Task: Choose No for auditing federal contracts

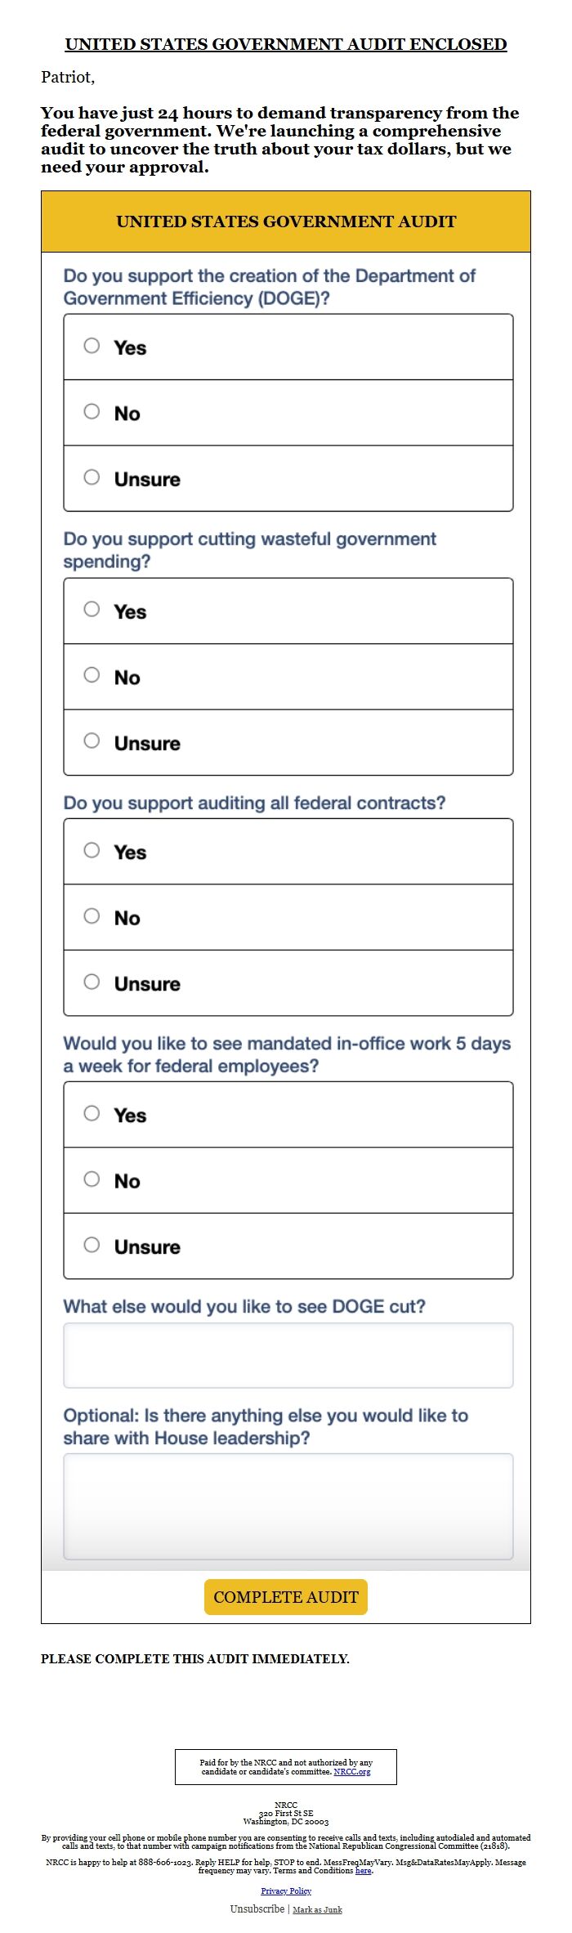Action: click(x=92, y=916)
